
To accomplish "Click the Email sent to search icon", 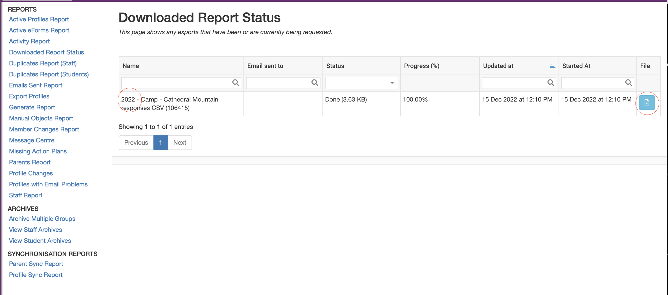I will (315, 83).
